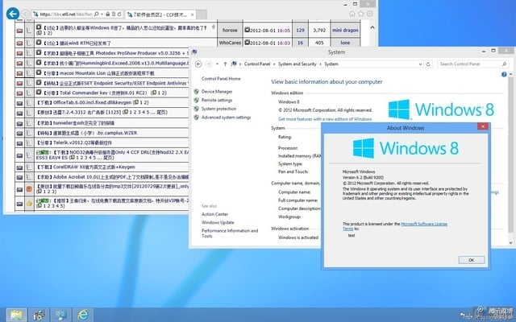Click 'Control Panel' breadcrumb
516x322 pixels.
(257, 64)
